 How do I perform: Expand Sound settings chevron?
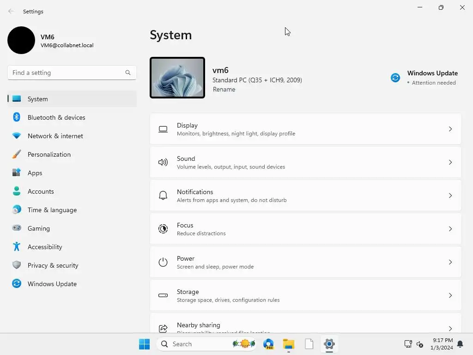click(x=450, y=162)
